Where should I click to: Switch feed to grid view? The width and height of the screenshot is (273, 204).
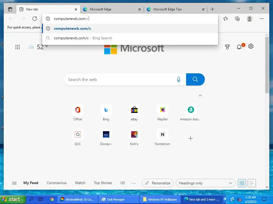tap(242, 183)
